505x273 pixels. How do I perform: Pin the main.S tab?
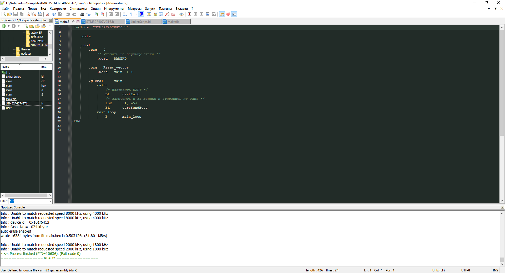pos(73,22)
